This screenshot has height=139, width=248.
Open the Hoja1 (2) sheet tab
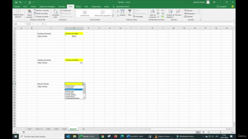tap(39, 129)
